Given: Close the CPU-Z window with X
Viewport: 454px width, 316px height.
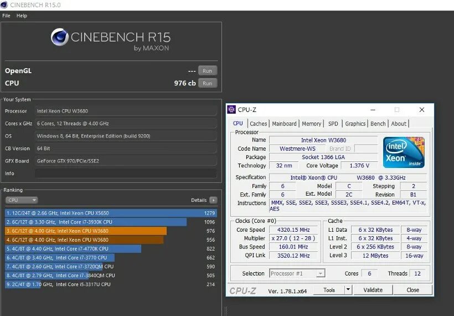Looking at the screenshot, I should coord(422,110).
